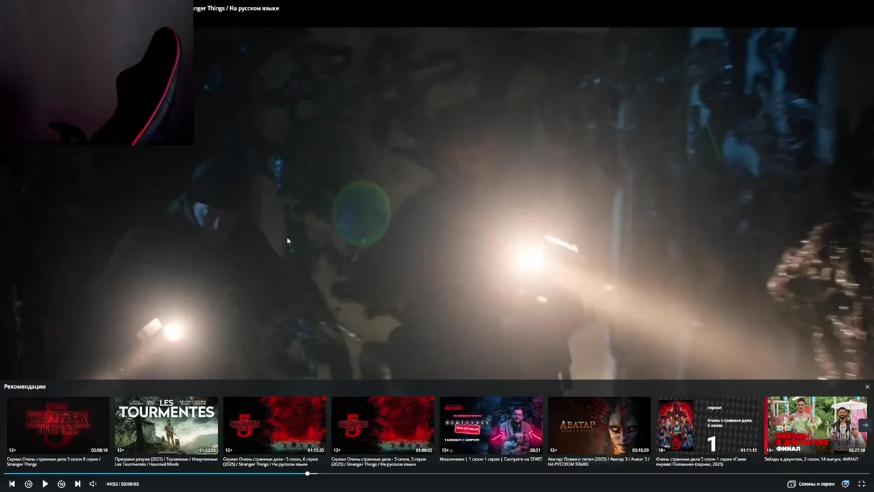The width and height of the screenshot is (874, 492).
Task: Open the Les Tourmentes thumbnail
Action: click(167, 425)
